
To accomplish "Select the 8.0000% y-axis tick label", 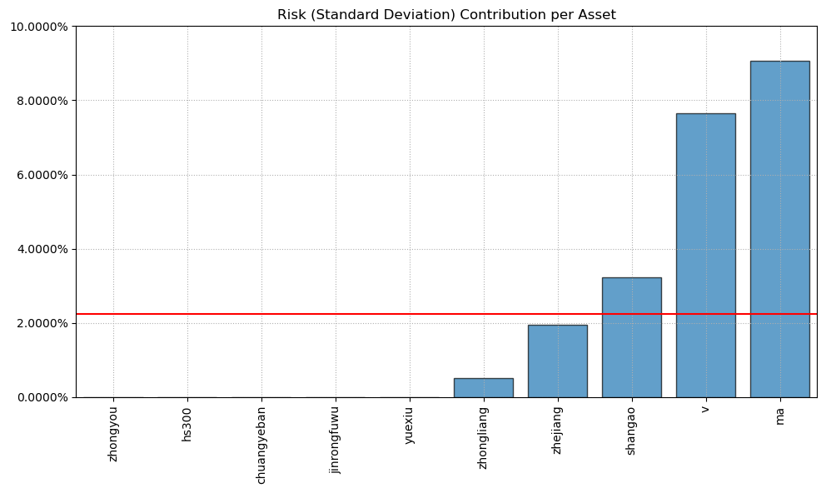I will [41, 101].
